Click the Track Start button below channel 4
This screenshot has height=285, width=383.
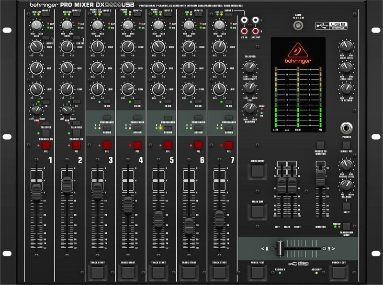pyautogui.click(x=128, y=273)
